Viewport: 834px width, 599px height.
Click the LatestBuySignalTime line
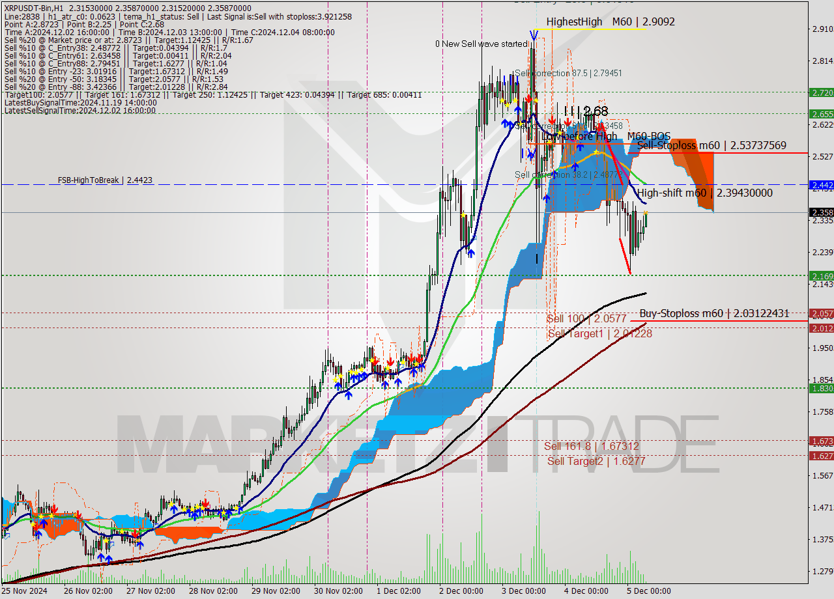pos(80,103)
